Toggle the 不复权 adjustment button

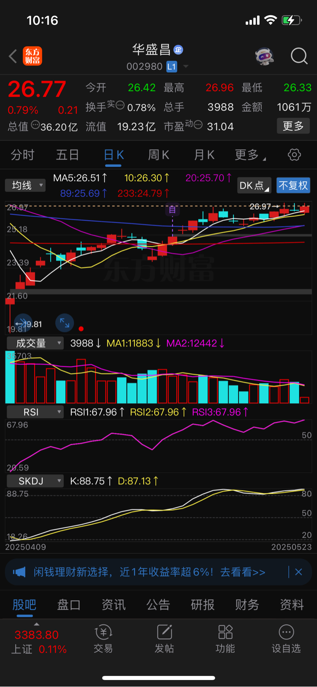pyautogui.click(x=293, y=185)
